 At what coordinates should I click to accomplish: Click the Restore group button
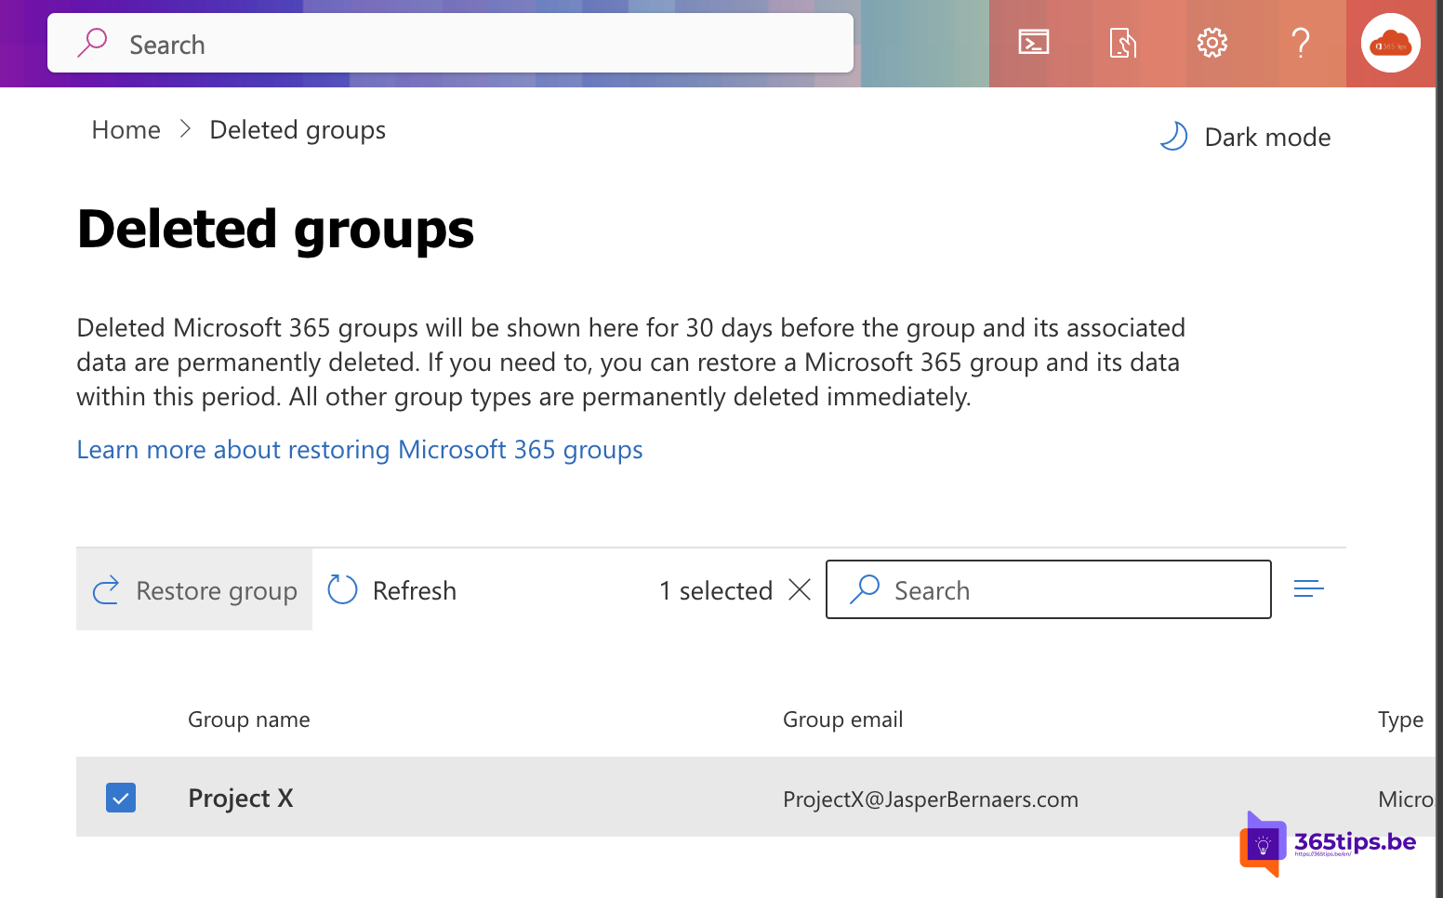coord(194,589)
